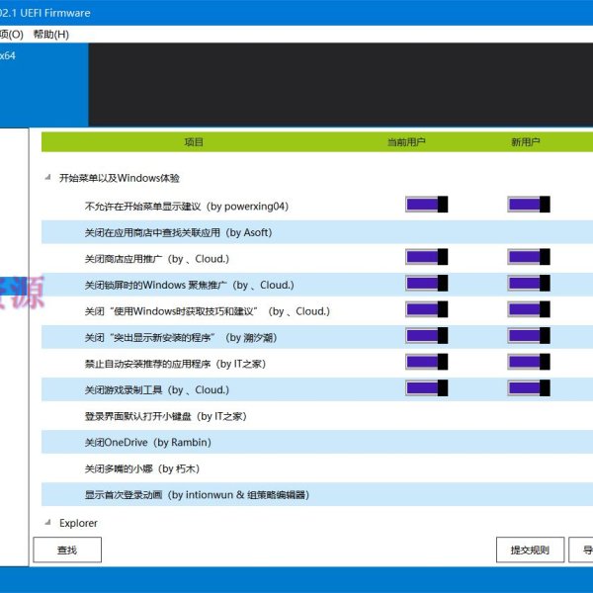593x593 pixels.
Task: Toggle 突出显示新安装的程序 for 当前用户
Action: (x=426, y=335)
